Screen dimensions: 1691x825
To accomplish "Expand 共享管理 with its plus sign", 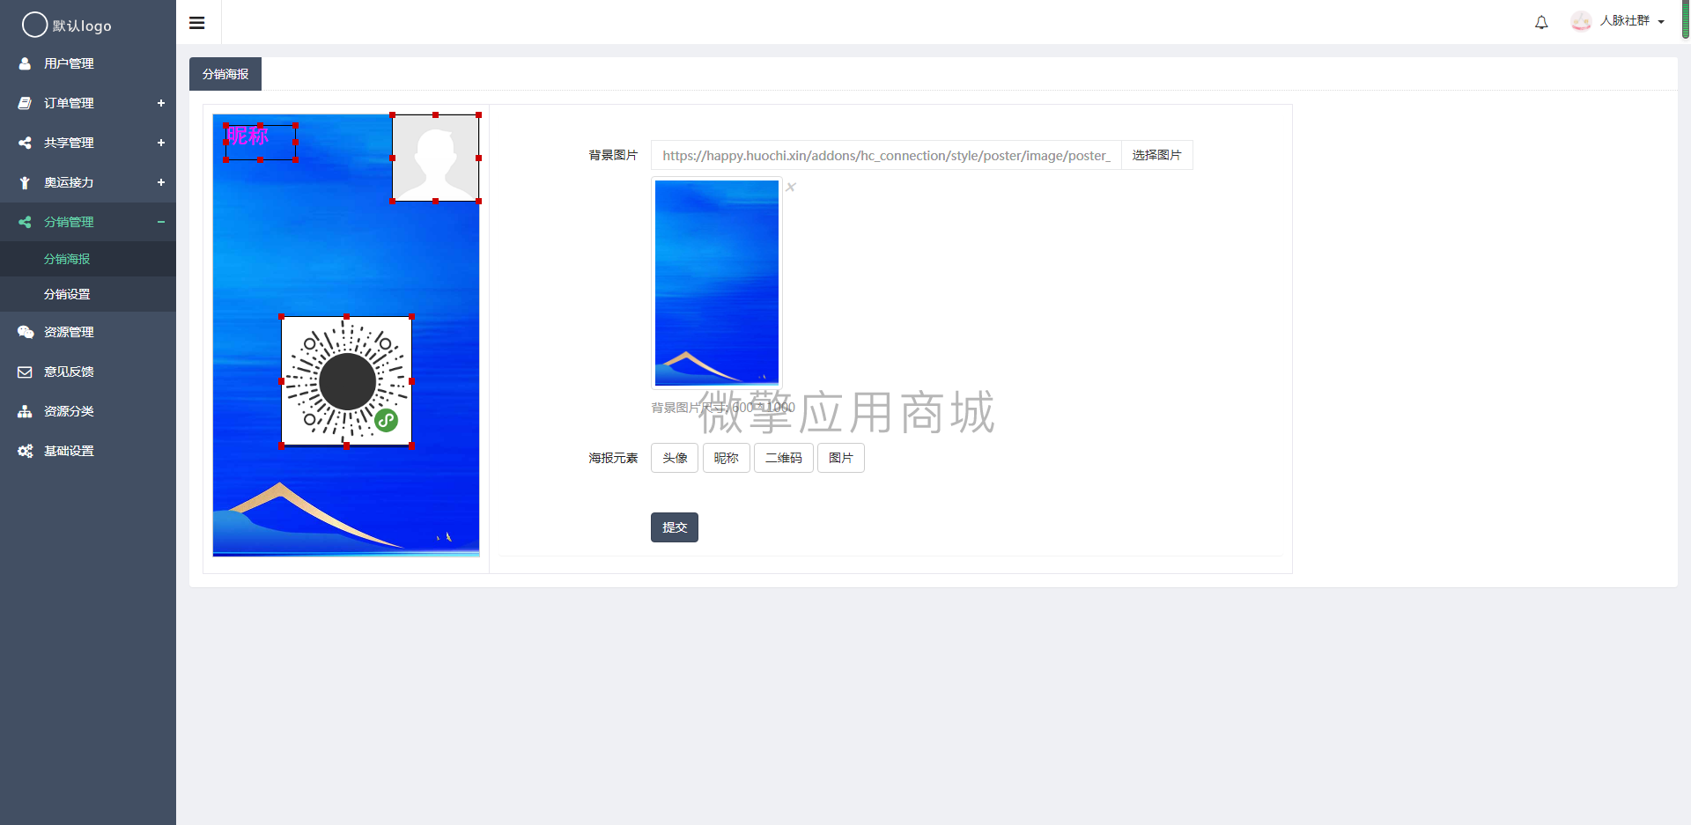I will [161, 143].
